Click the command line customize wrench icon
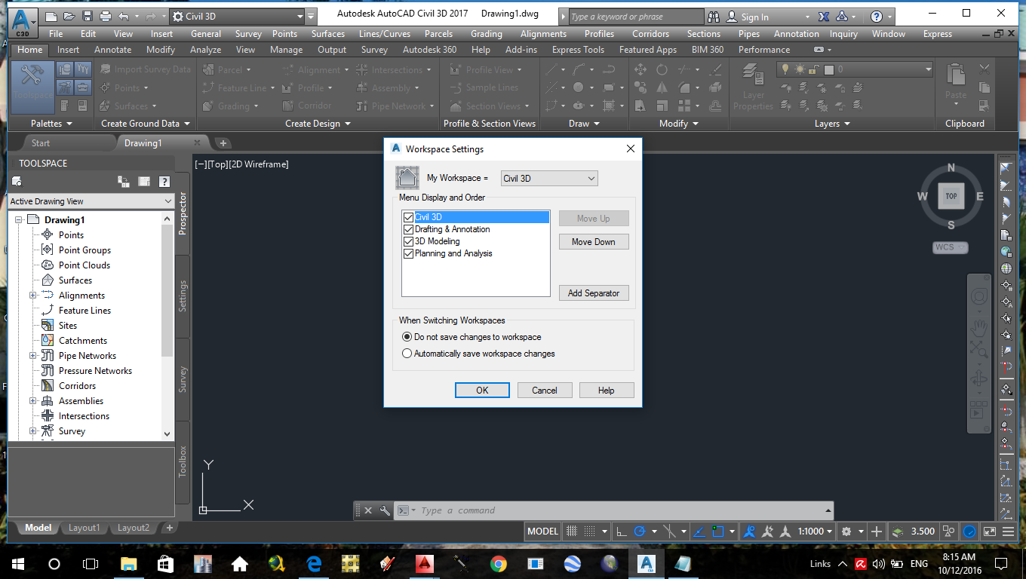 [386, 510]
